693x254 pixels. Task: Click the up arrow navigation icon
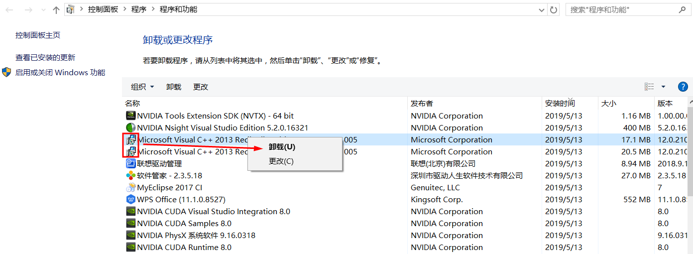click(x=56, y=9)
